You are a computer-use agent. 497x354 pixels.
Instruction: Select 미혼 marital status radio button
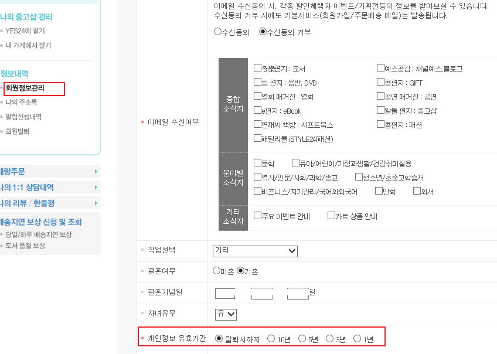pyautogui.click(x=216, y=271)
